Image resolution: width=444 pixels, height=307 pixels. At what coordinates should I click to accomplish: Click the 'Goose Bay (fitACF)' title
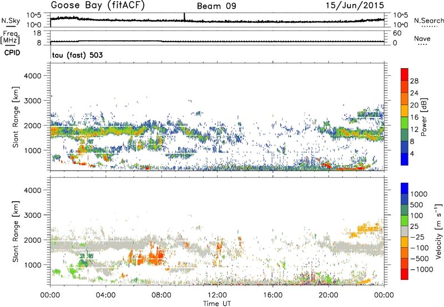[98, 5]
